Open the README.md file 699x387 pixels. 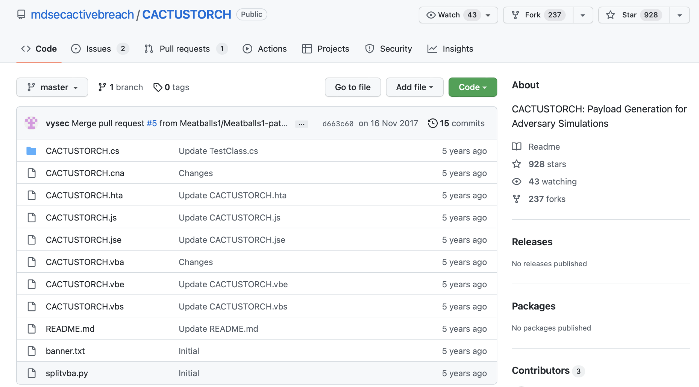click(x=70, y=329)
